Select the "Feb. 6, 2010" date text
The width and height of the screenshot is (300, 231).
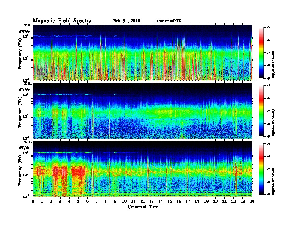(127, 21)
